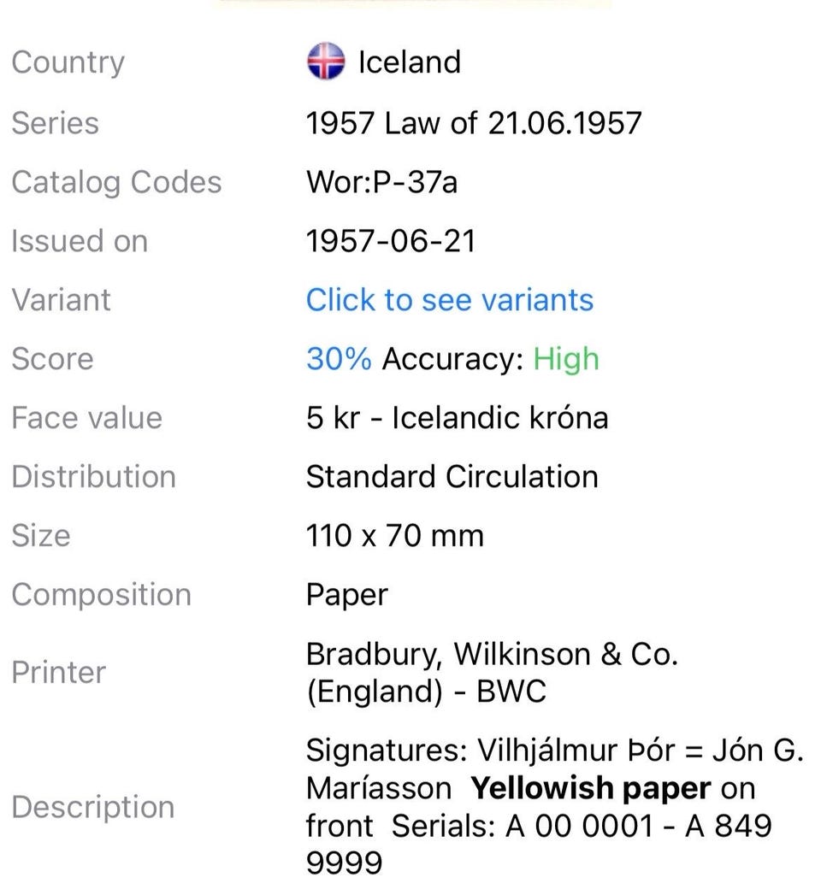This screenshot has height=895, width=821.
Task: Select the Signatures description line
Action: tap(555, 750)
